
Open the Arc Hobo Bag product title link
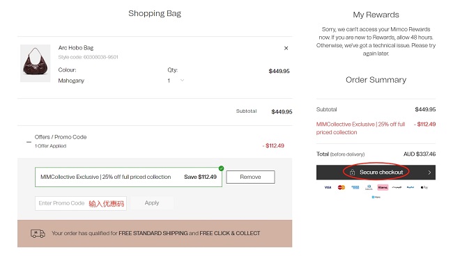pos(76,48)
